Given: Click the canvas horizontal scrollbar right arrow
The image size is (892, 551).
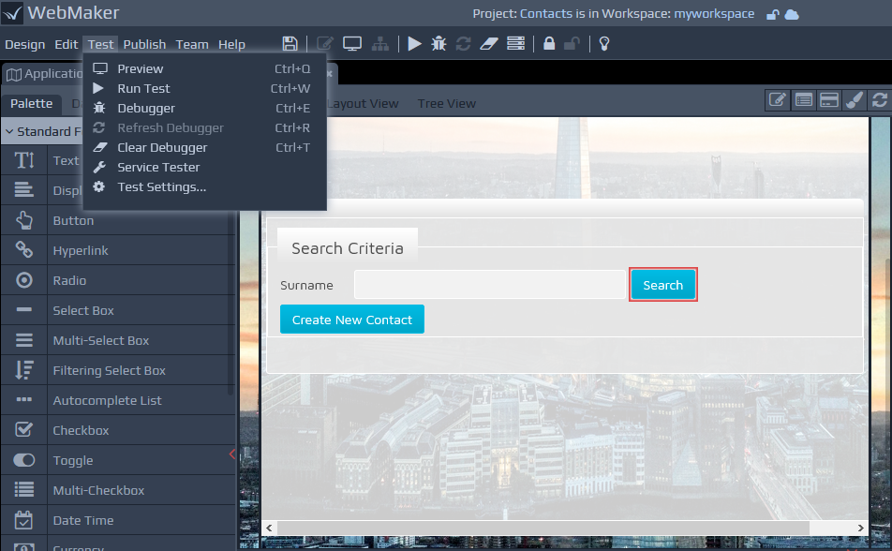Looking at the screenshot, I should (x=861, y=529).
